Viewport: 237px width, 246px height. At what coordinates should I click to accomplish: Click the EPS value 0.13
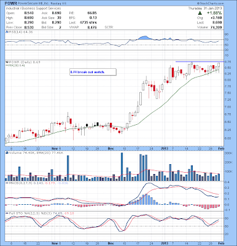[x=93, y=18]
